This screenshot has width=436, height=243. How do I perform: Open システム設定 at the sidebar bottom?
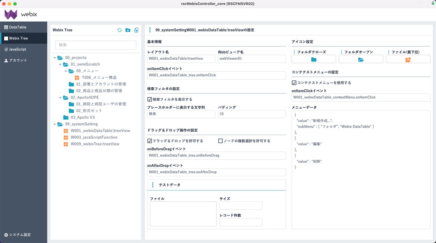click(x=24, y=235)
